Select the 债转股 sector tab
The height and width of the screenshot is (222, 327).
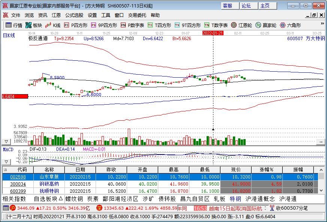[167, 199]
